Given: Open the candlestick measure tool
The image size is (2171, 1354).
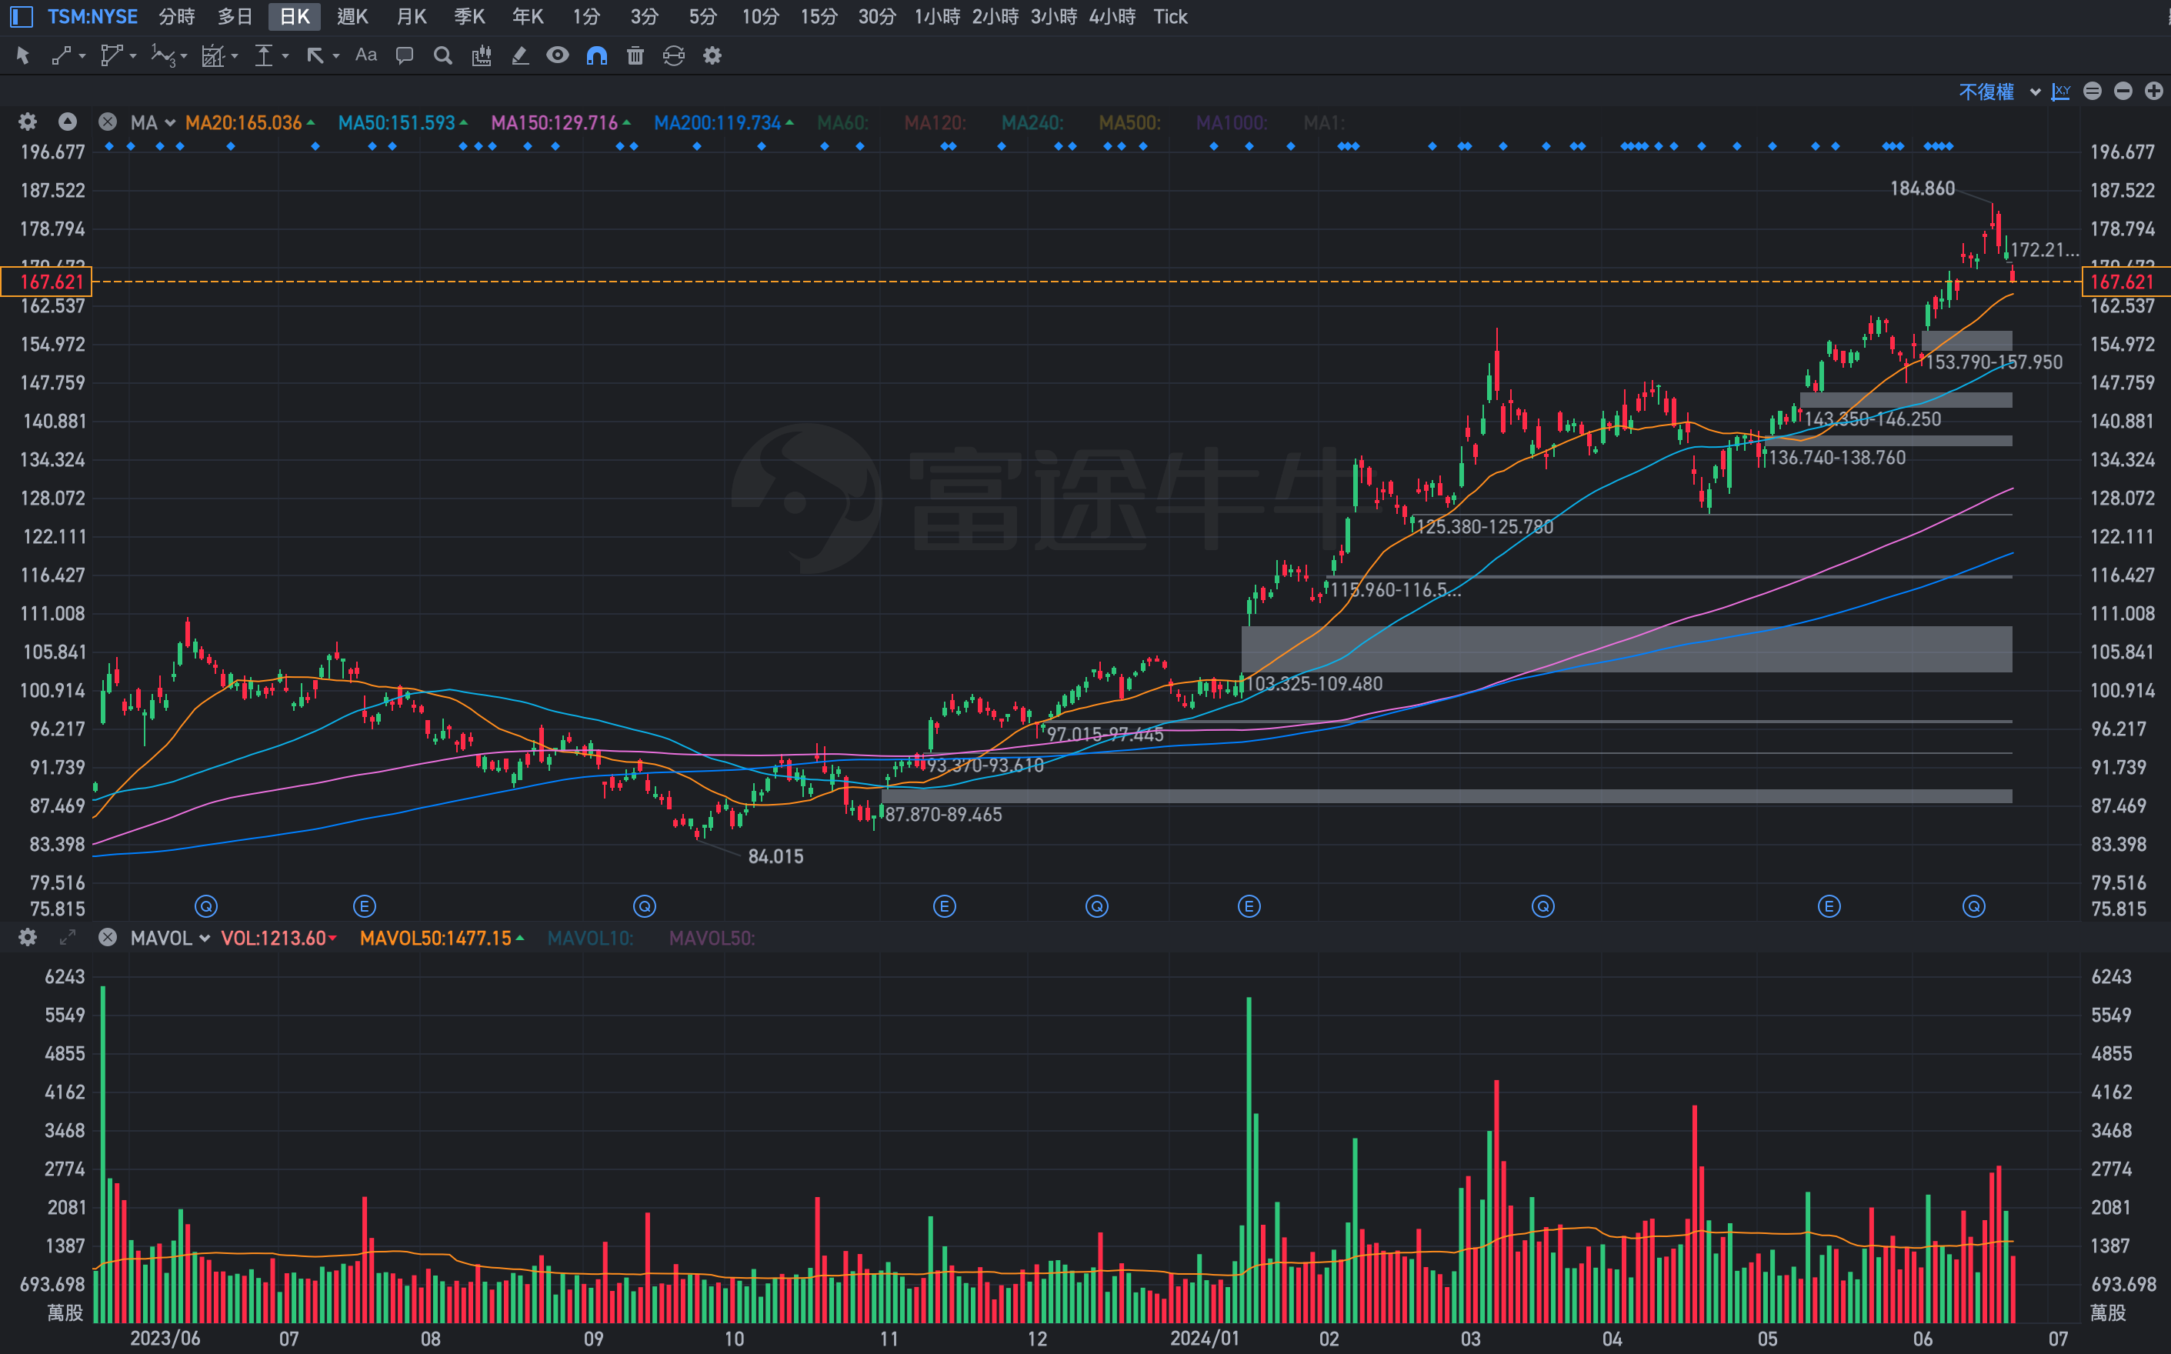Looking at the screenshot, I should point(482,55).
